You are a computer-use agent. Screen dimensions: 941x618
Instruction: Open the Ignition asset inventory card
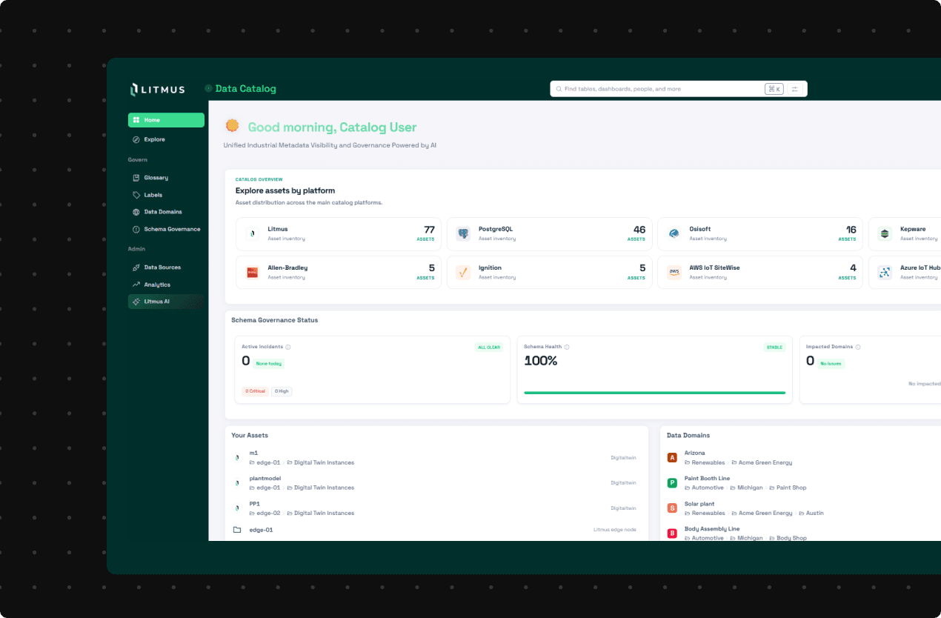pyautogui.click(x=548, y=271)
